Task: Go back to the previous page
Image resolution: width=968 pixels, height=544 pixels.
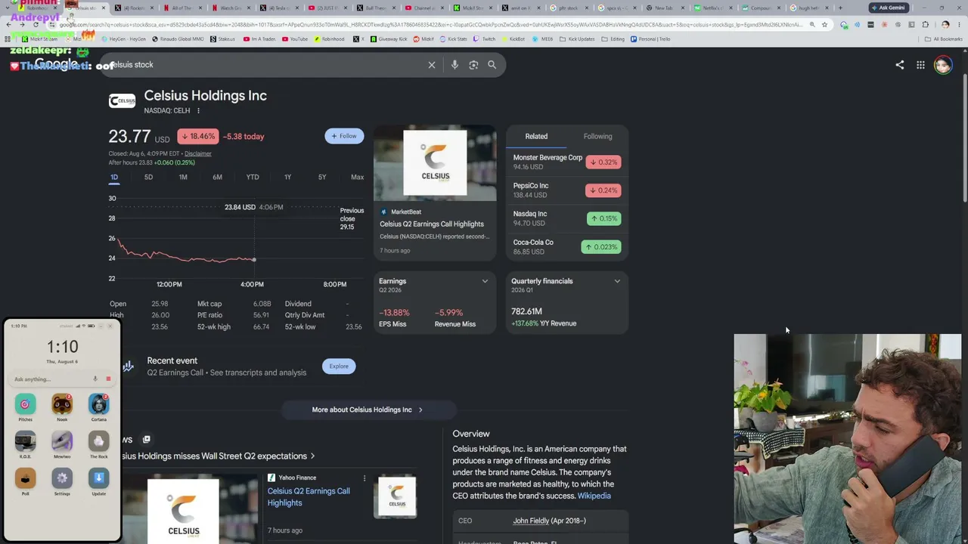Action: coord(8,24)
